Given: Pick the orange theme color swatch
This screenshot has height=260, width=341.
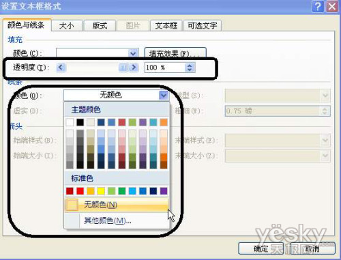Looking at the screenshot, I should [x=164, y=122].
